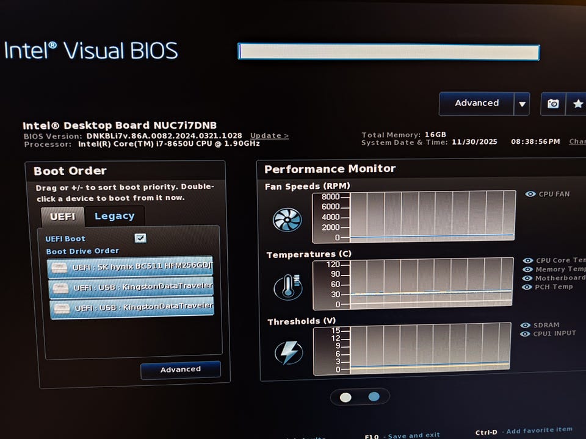Click the Intel Visual BIOS logo
Image resolution: width=586 pixels, height=439 pixels.
click(x=91, y=51)
